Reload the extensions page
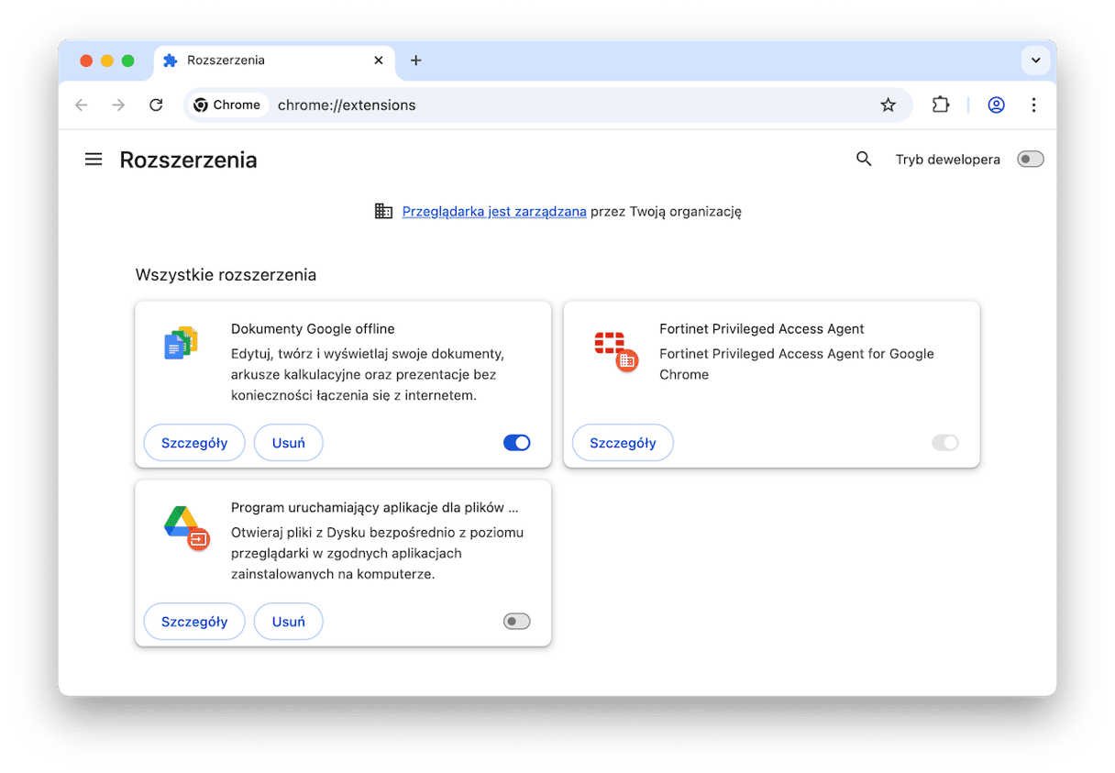 pos(156,105)
